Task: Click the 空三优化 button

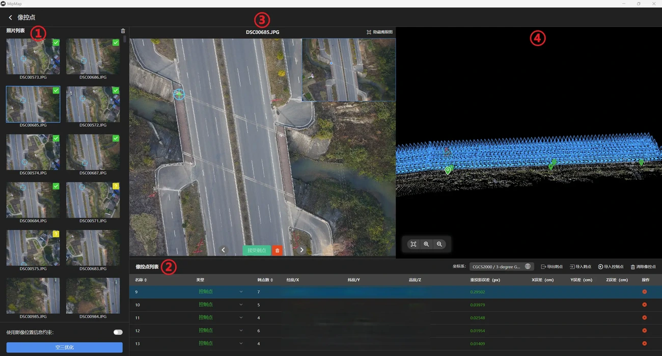Action: [x=64, y=347]
